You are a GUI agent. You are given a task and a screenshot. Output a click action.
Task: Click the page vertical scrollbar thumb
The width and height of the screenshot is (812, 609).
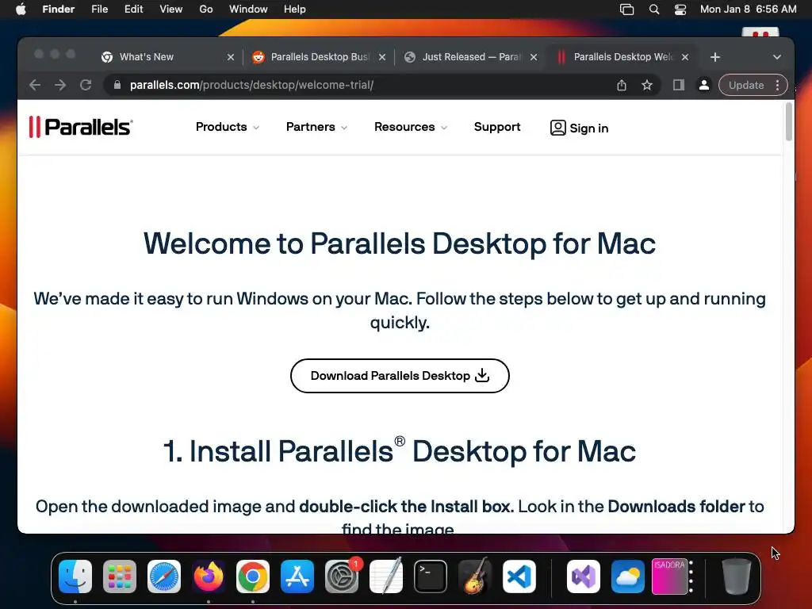[x=789, y=121]
